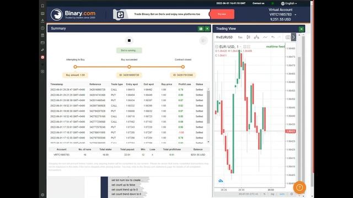This screenshot has width=353, height=198.
Task: Collapse the EUR/USD legend
Action: (217, 47)
